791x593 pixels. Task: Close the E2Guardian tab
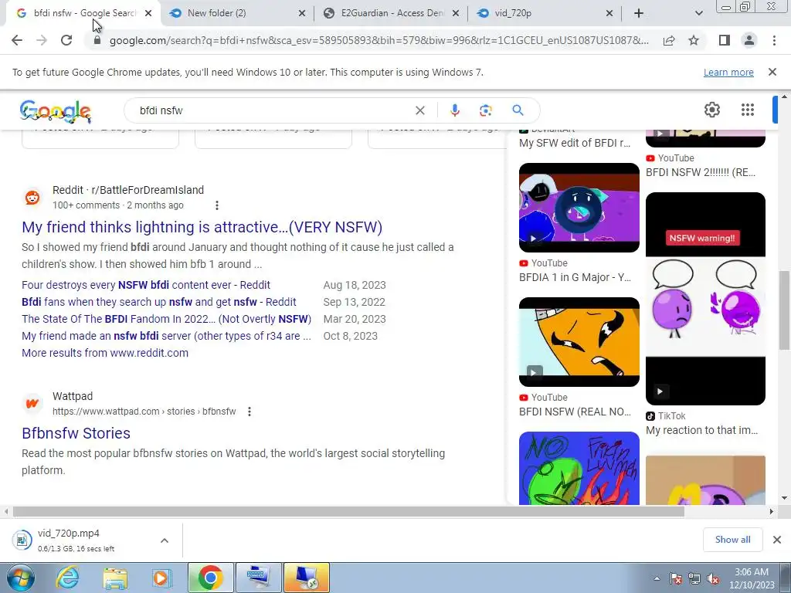tap(456, 13)
